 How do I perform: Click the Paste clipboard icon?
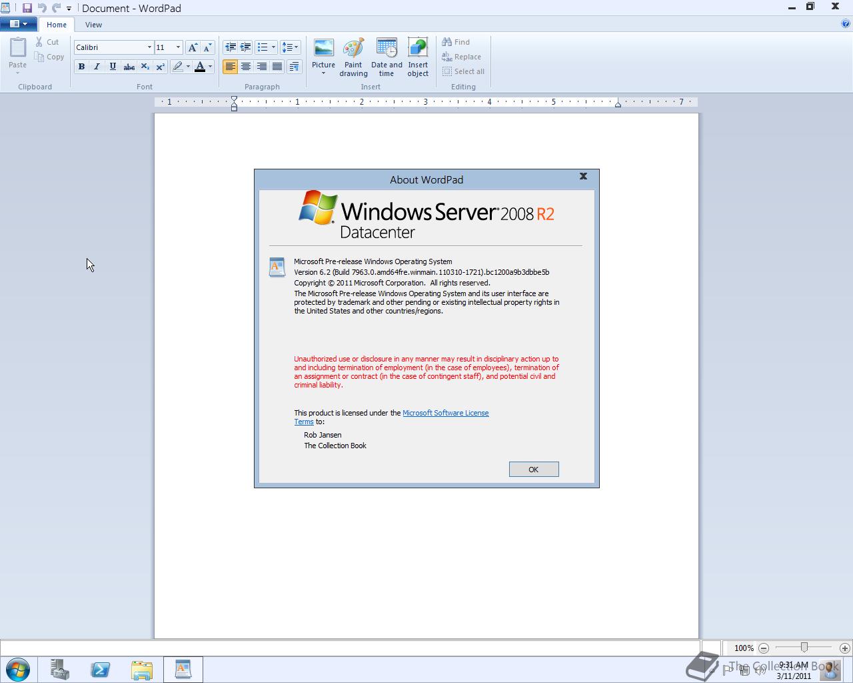[18, 48]
